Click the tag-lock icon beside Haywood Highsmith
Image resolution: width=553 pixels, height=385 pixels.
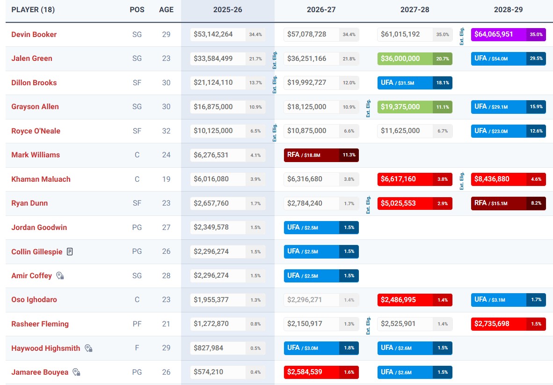click(x=88, y=348)
